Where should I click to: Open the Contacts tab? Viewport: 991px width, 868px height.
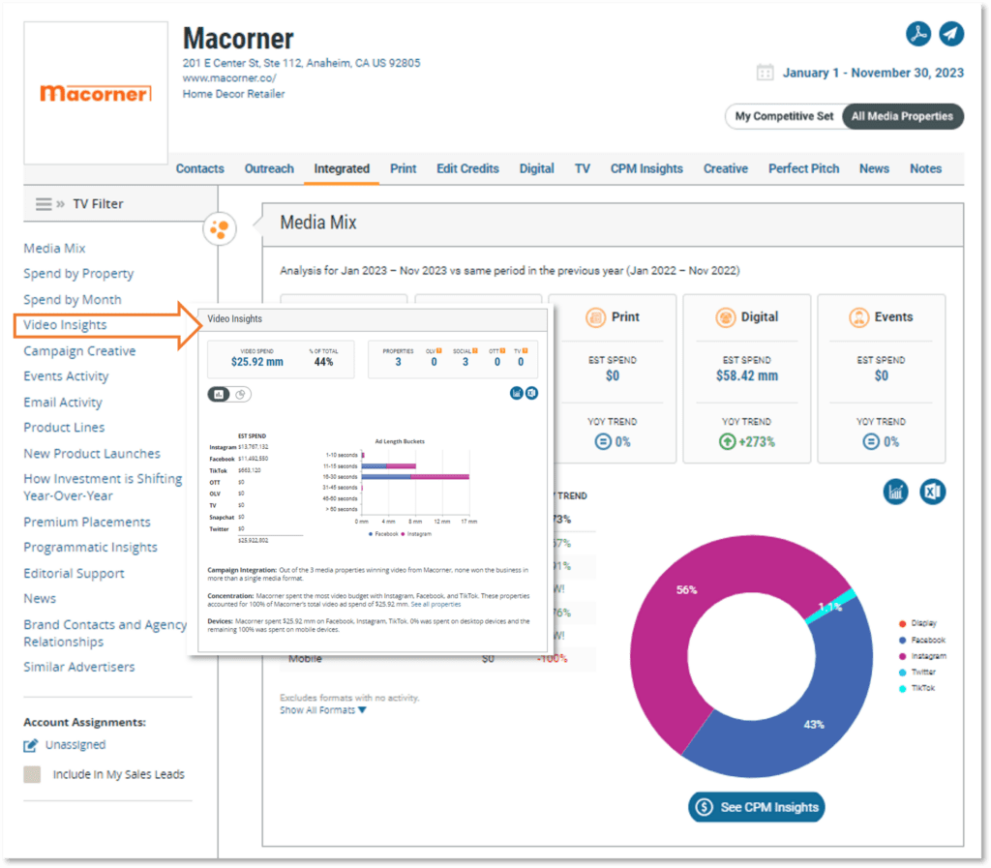[199, 168]
